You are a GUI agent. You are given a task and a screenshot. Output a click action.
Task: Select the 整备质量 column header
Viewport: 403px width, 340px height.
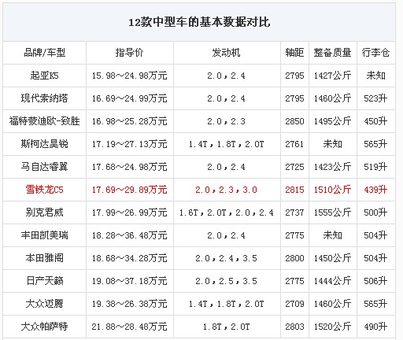[x=332, y=53]
